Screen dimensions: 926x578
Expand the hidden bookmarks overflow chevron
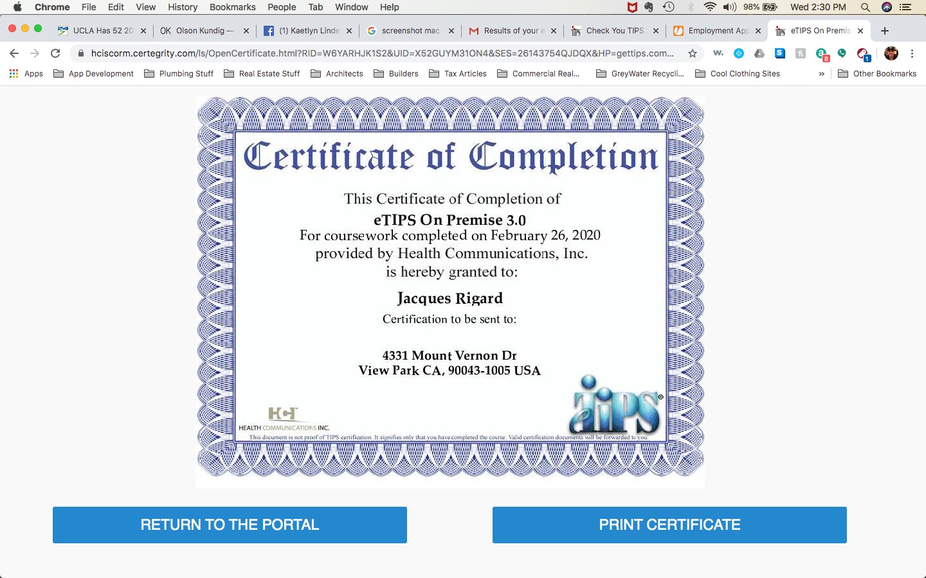tap(821, 74)
